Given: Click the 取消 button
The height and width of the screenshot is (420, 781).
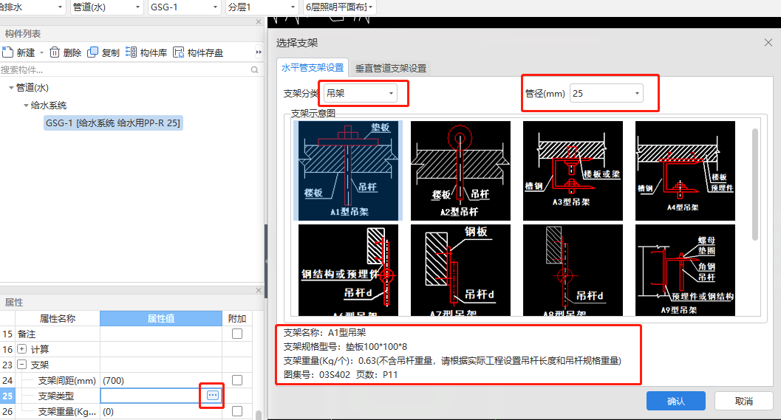Looking at the screenshot, I should point(743,401).
